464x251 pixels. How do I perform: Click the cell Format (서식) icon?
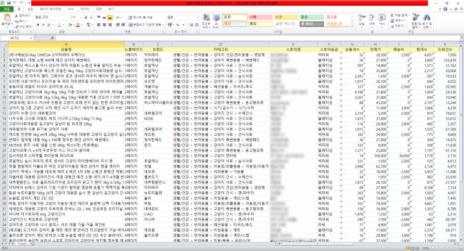click(382, 18)
